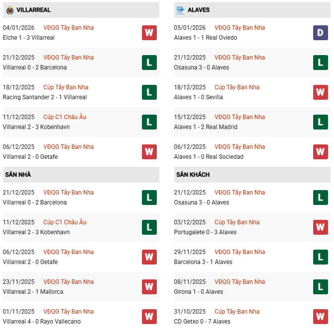The width and height of the screenshot is (334, 332).
Task: Click W badge for Alaves 1 - 0 Sevilla
Action: click(x=320, y=92)
